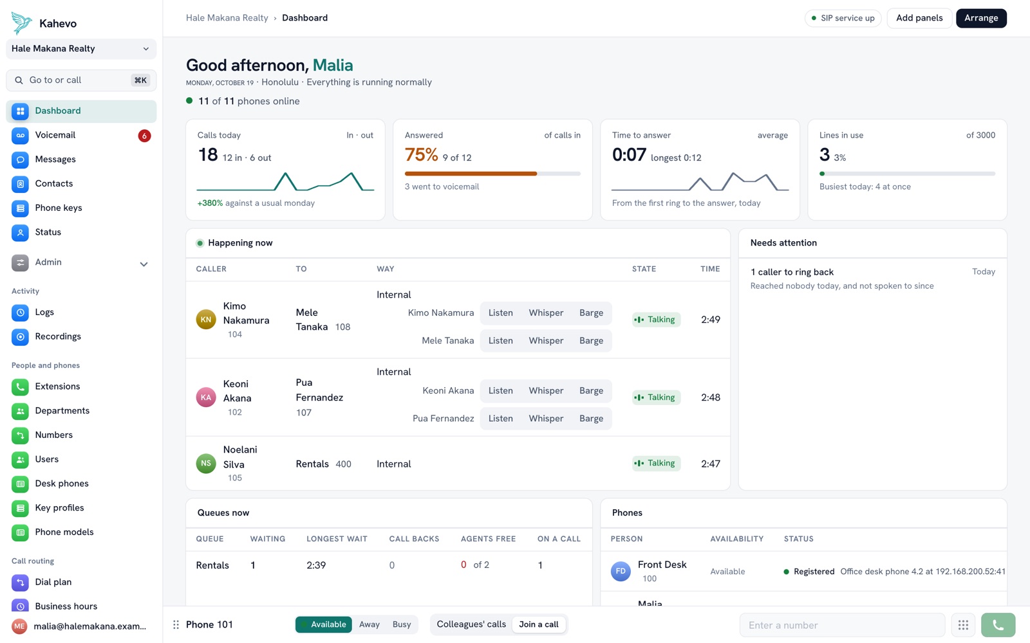Open the Voicemail sidebar icon
The width and height of the screenshot is (1030, 643).
(20, 135)
